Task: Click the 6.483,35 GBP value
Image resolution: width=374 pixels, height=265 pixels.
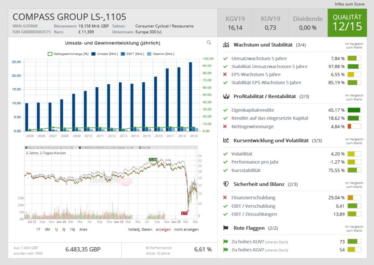Action: (83, 249)
